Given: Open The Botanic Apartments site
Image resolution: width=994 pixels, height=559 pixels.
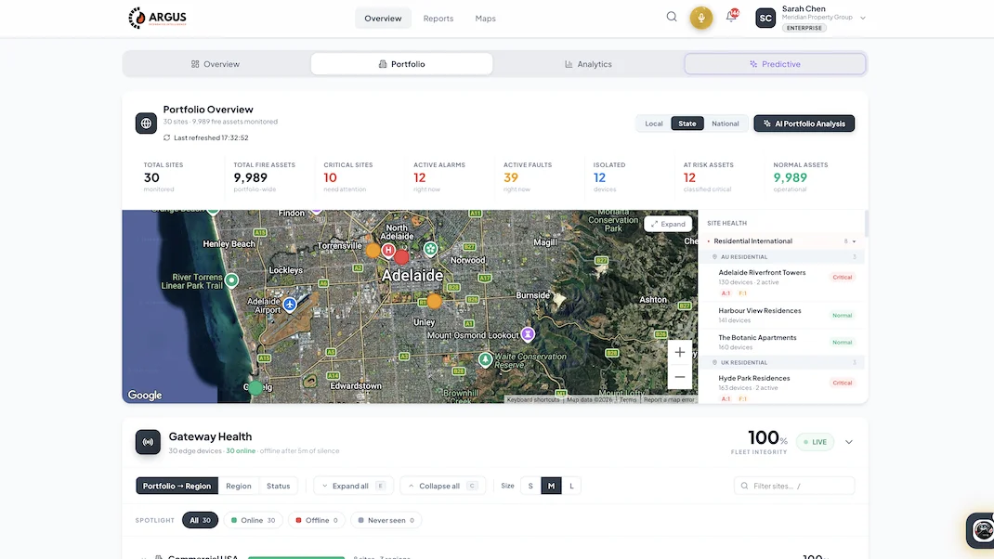Looking at the screenshot, I should [x=781, y=343].
